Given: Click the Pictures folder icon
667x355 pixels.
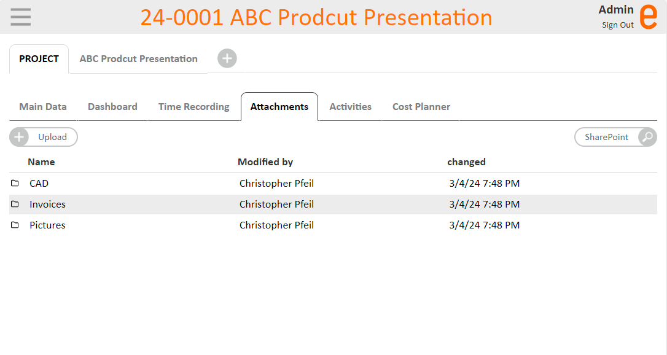Looking at the screenshot, I should pos(15,225).
